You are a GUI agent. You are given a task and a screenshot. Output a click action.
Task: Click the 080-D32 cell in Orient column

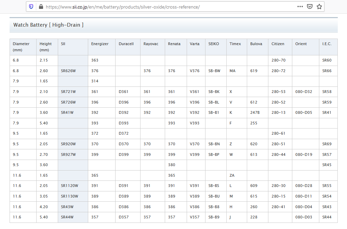pyautogui.click(x=304, y=92)
